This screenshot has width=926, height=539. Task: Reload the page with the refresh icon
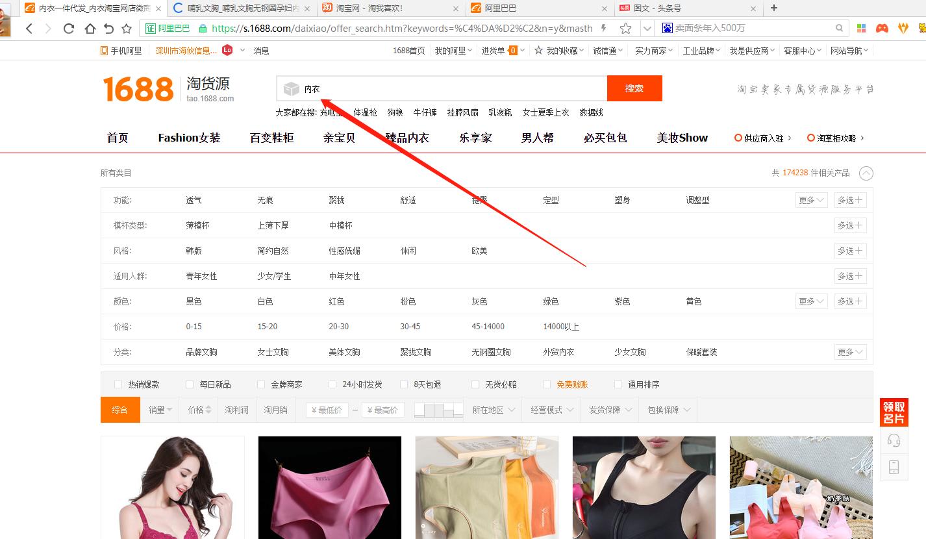pos(69,28)
